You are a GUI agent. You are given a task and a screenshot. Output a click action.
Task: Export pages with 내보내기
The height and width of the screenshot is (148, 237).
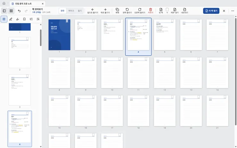[x=184, y=11]
